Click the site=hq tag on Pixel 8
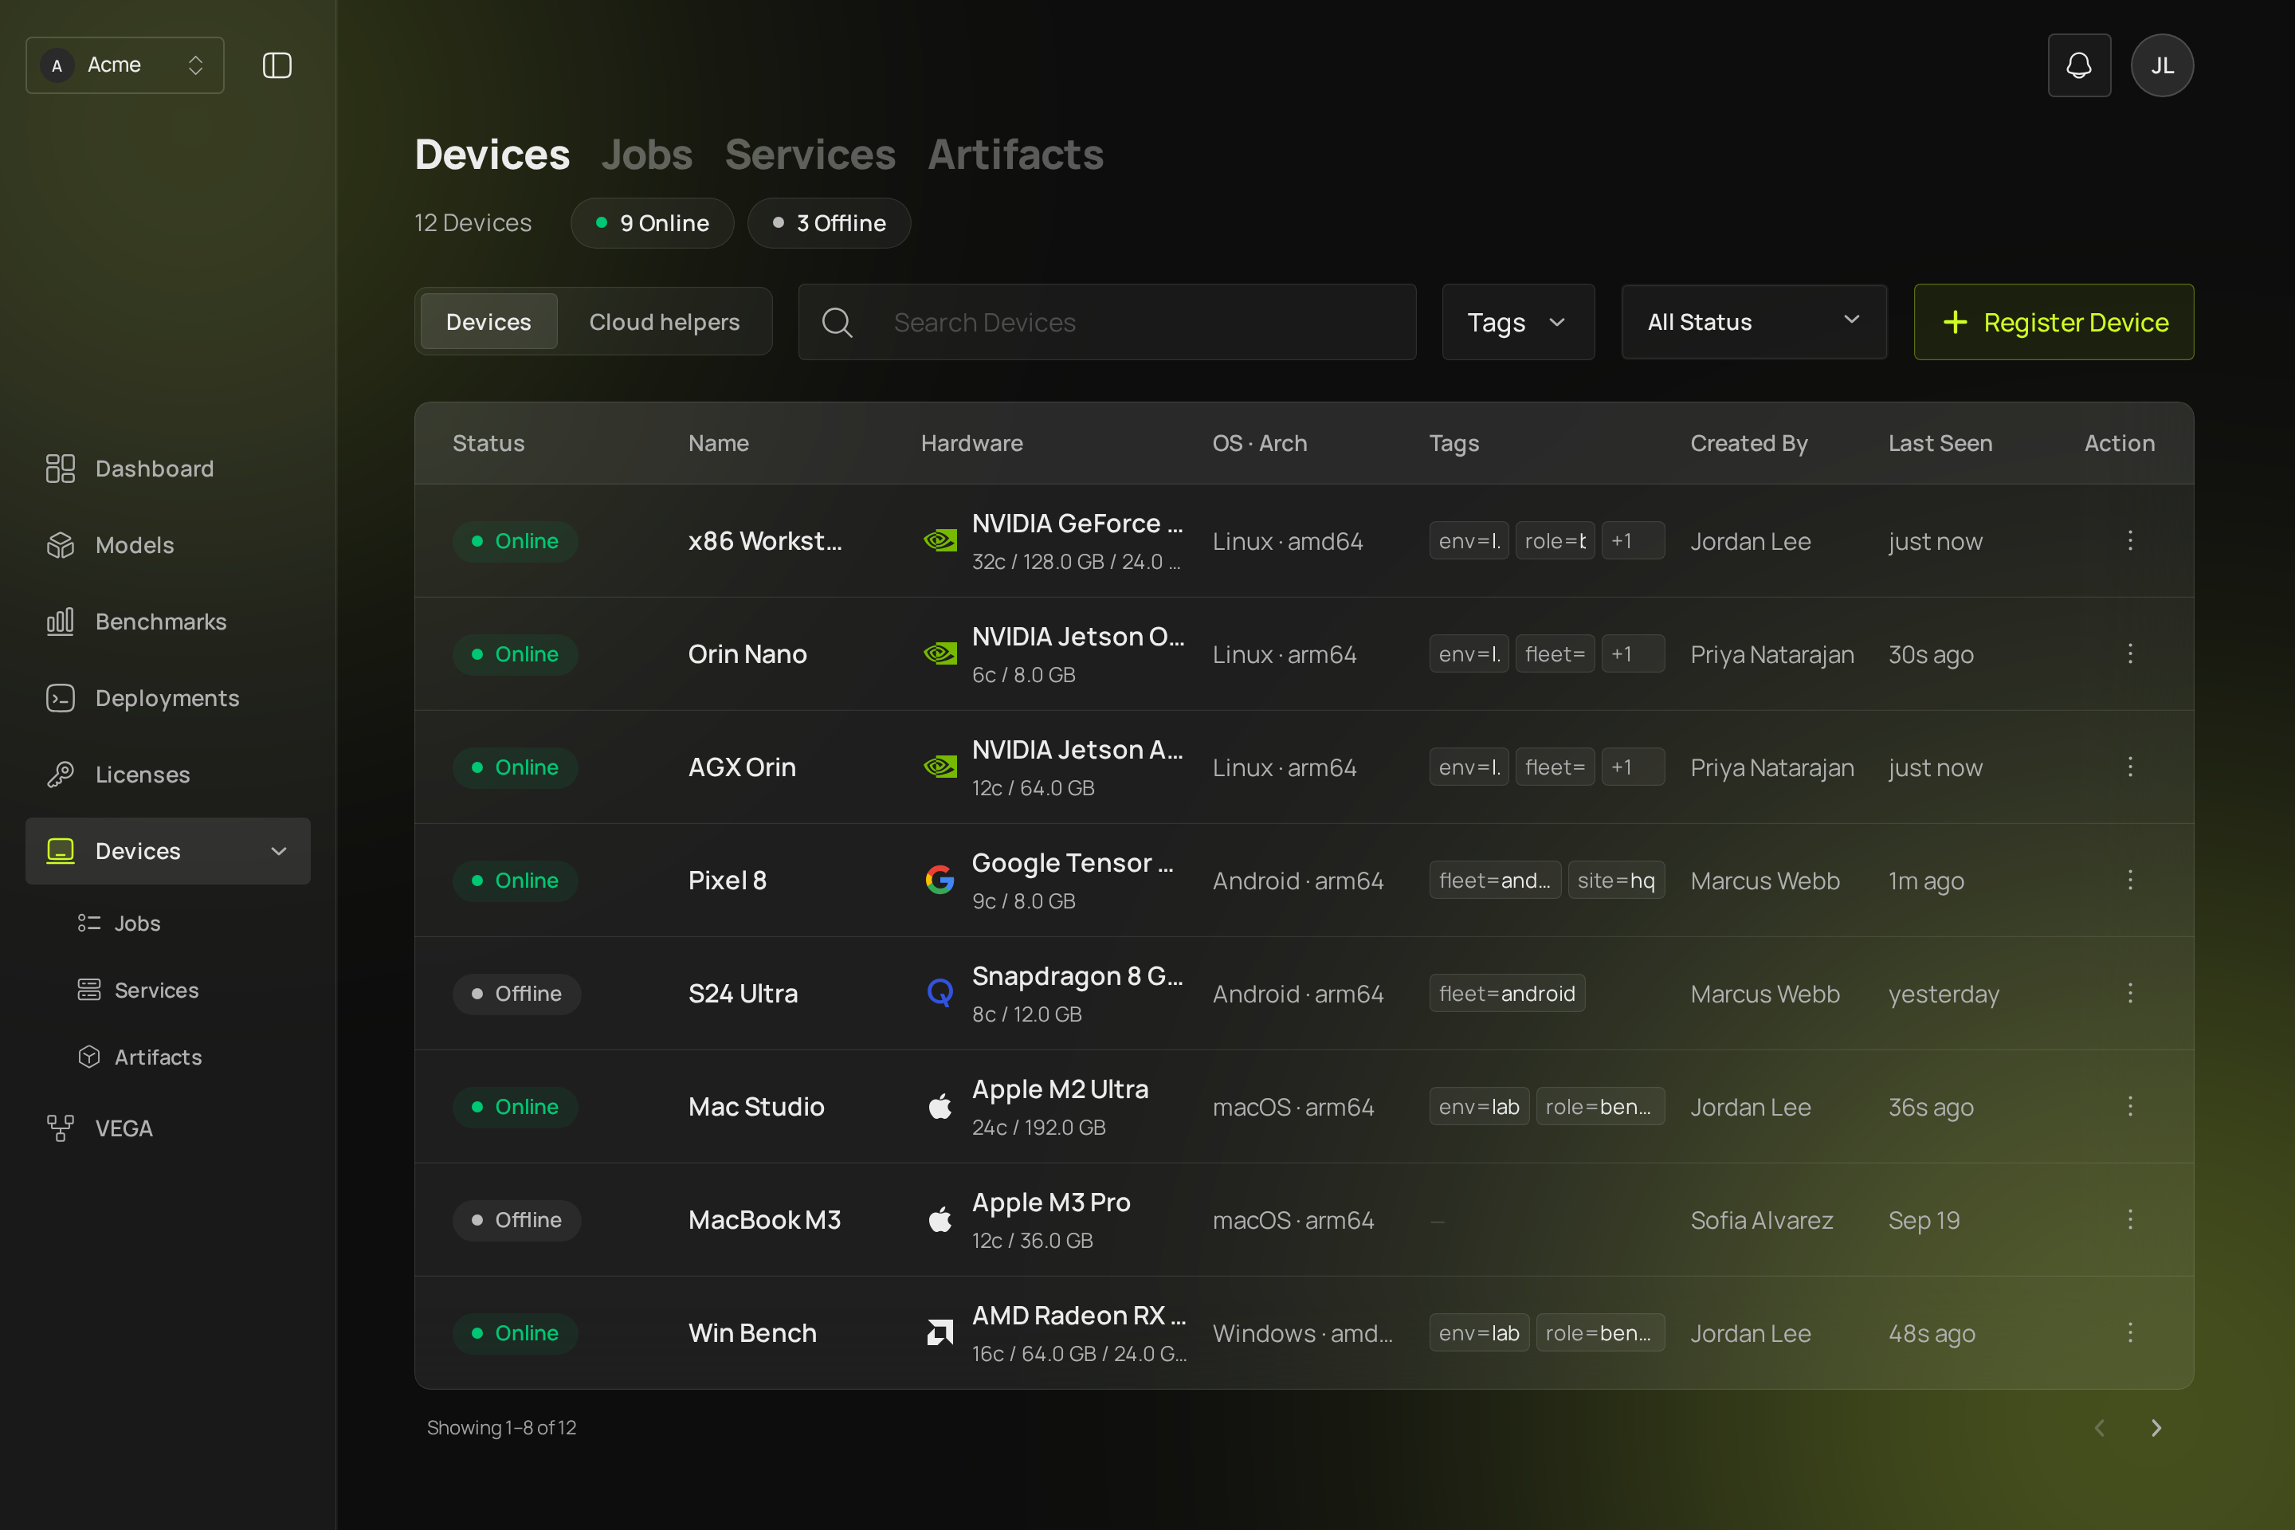The image size is (2295, 1530). coord(1615,880)
